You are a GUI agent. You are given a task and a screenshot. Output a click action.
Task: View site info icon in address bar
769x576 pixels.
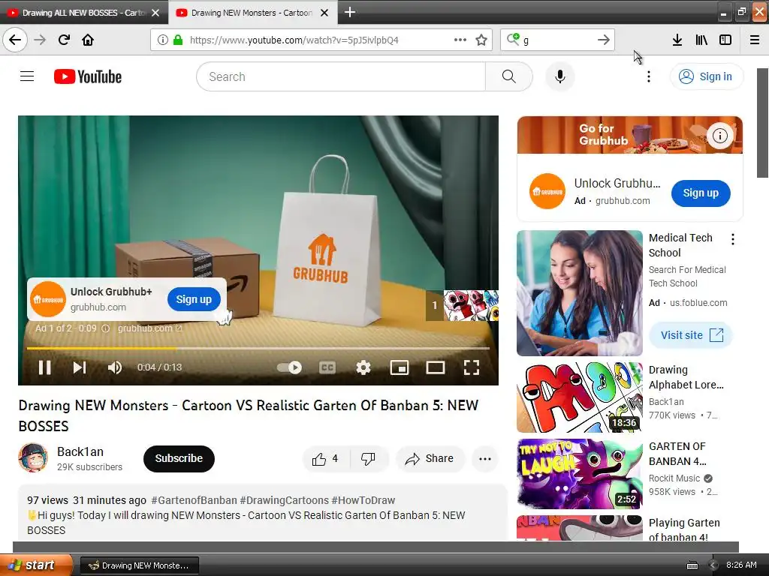(163, 40)
